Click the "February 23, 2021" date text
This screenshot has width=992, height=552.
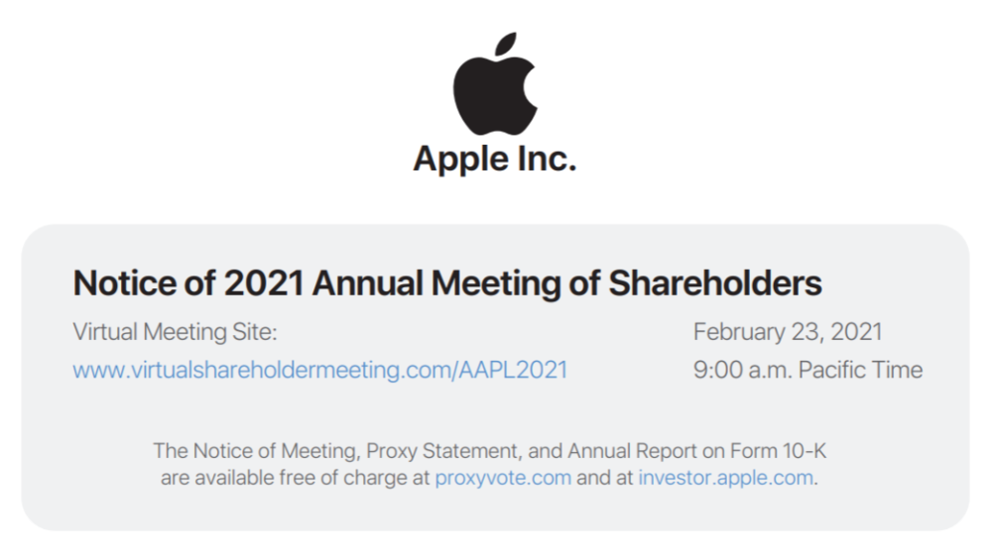click(x=788, y=332)
